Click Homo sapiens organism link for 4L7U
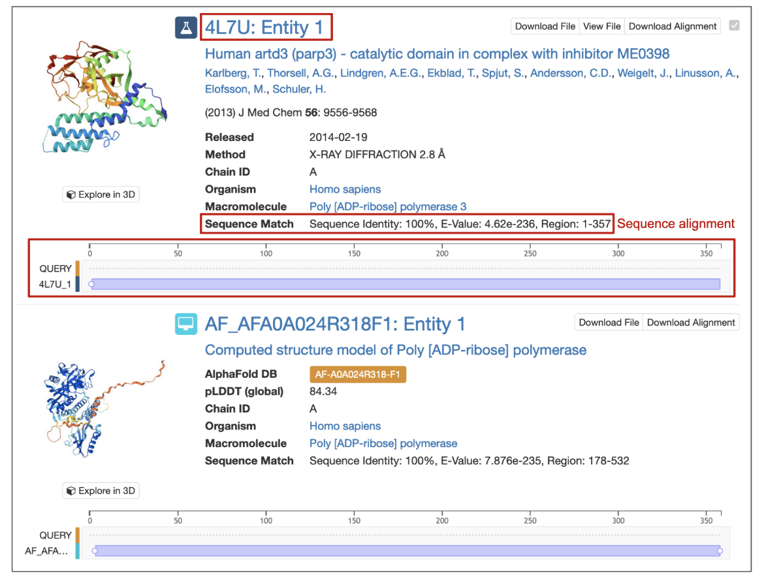 (x=345, y=189)
